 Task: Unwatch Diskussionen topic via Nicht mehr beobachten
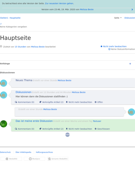(x=80, y=102)
